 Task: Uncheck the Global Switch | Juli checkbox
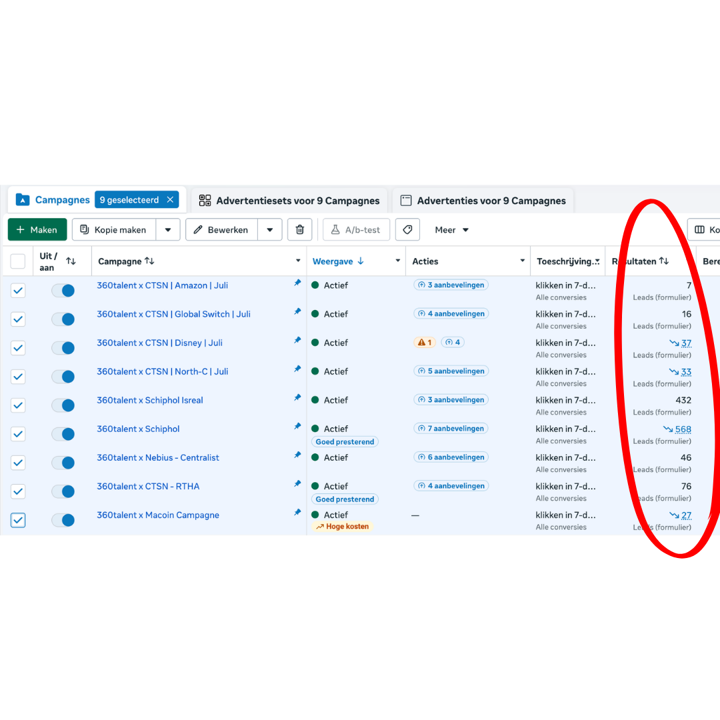(18, 319)
